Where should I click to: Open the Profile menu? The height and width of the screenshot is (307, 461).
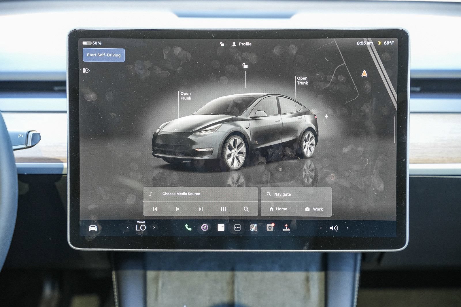click(x=242, y=44)
